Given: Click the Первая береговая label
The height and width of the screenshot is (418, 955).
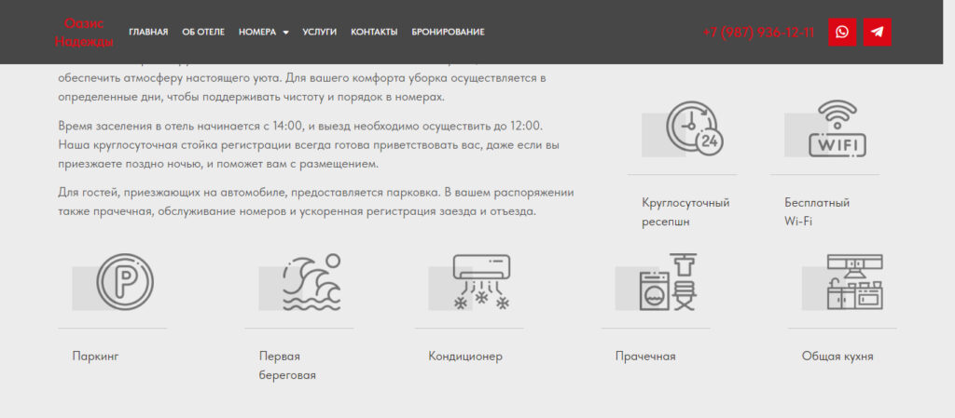Looking at the screenshot, I should tap(287, 366).
